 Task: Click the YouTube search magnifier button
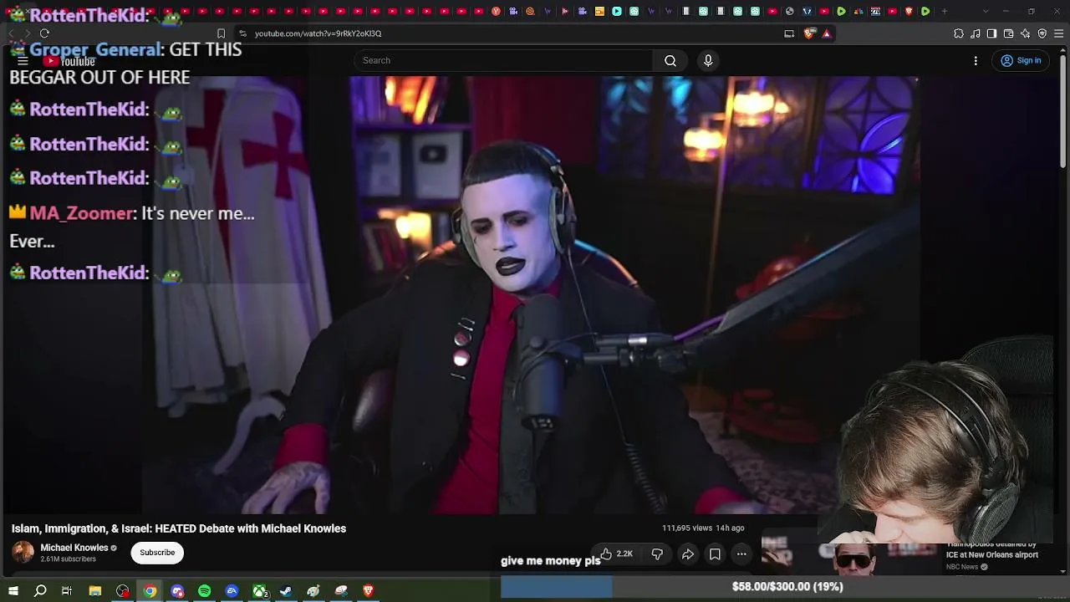(670, 60)
